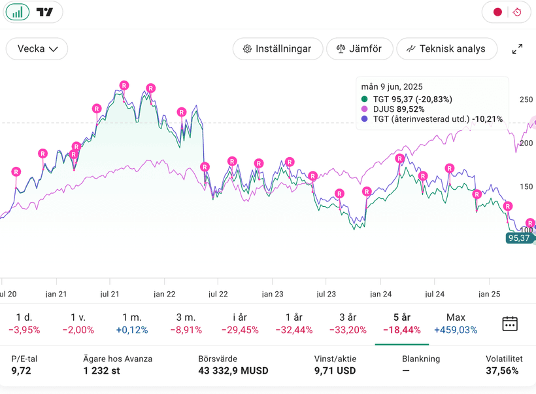Select the 5 år time period
536x394 pixels.
[x=401, y=323]
